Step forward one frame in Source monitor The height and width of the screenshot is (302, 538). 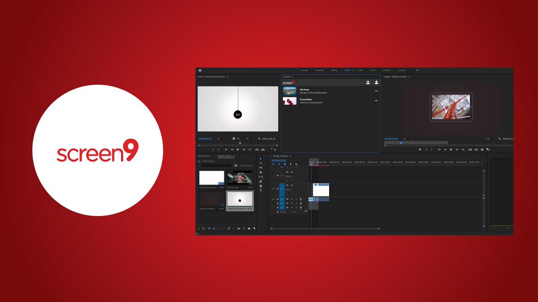(244, 149)
